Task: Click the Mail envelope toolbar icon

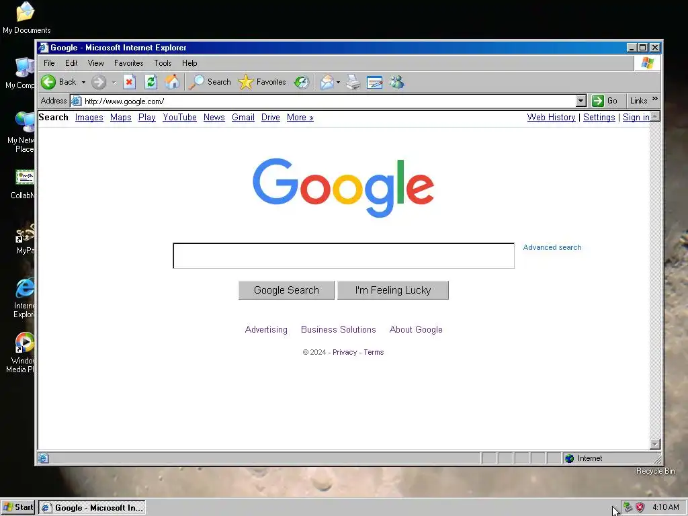Action: tap(327, 82)
